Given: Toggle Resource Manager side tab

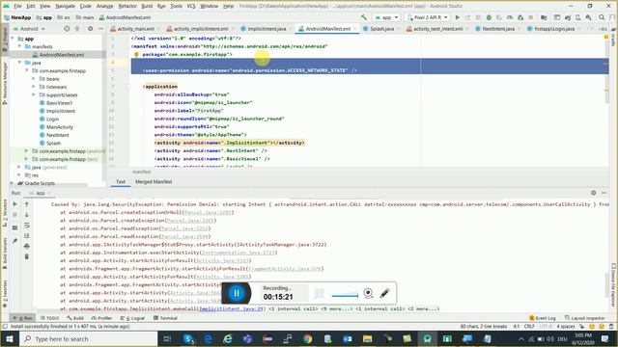Looking at the screenshot, I should 5,83.
